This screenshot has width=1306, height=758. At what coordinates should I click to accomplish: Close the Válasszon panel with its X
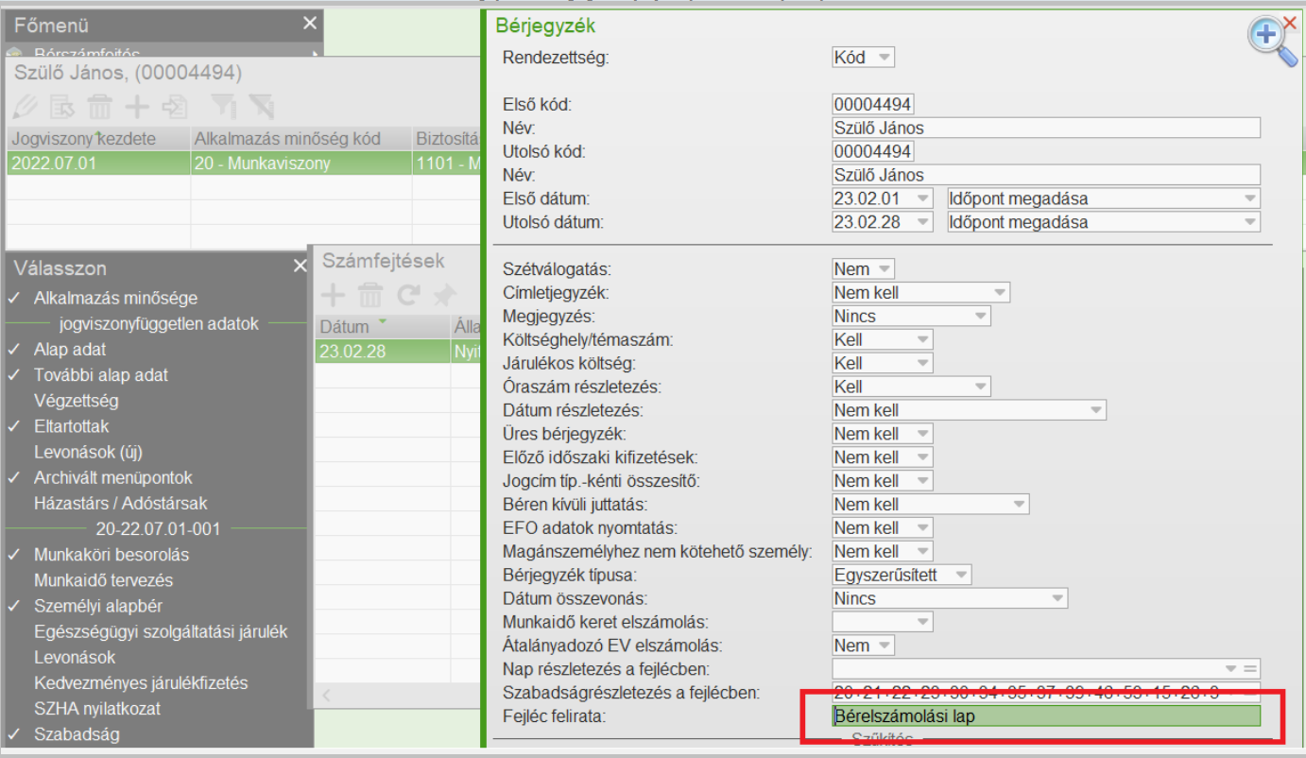(301, 267)
